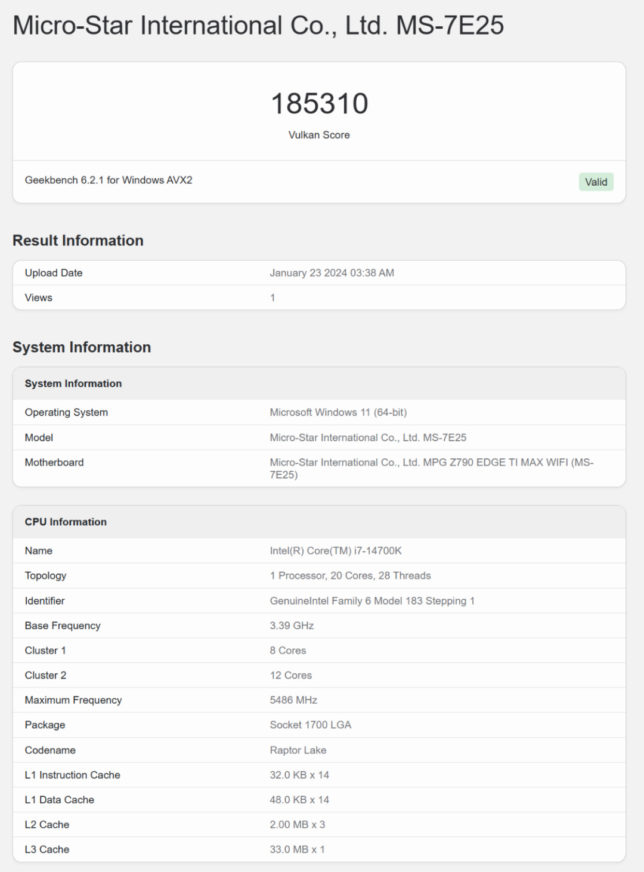Image resolution: width=644 pixels, height=872 pixels.
Task: Click the L3 Cache row label
Action: point(47,849)
